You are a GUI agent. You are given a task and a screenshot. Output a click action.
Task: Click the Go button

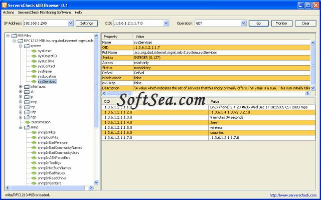[x=259, y=24]
